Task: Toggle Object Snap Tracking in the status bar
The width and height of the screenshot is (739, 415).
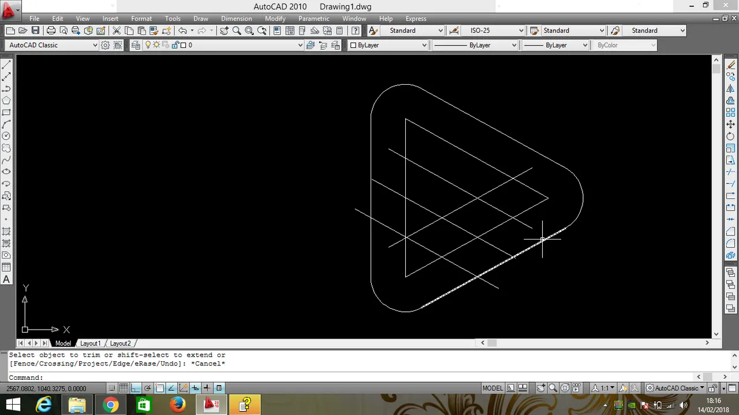Action: [x=171, y=388]
